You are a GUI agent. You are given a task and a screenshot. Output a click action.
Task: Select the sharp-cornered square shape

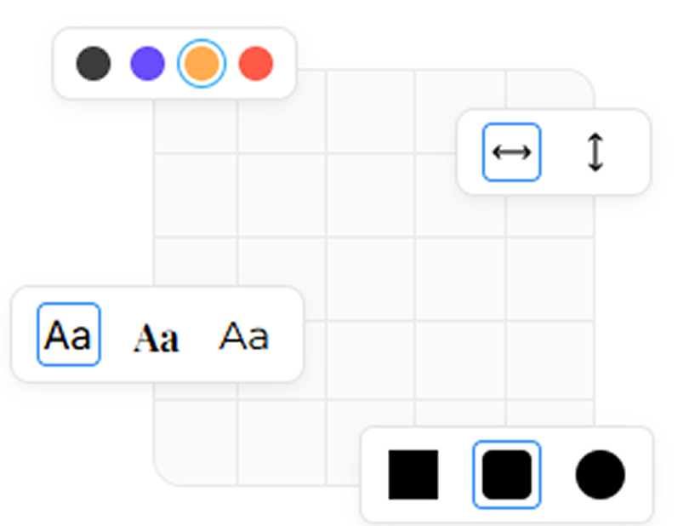tap(413, 475)
